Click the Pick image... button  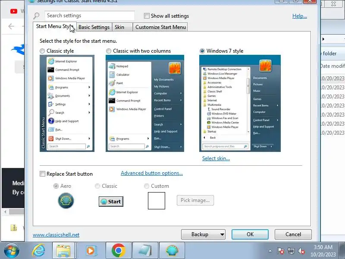point(195,200)
